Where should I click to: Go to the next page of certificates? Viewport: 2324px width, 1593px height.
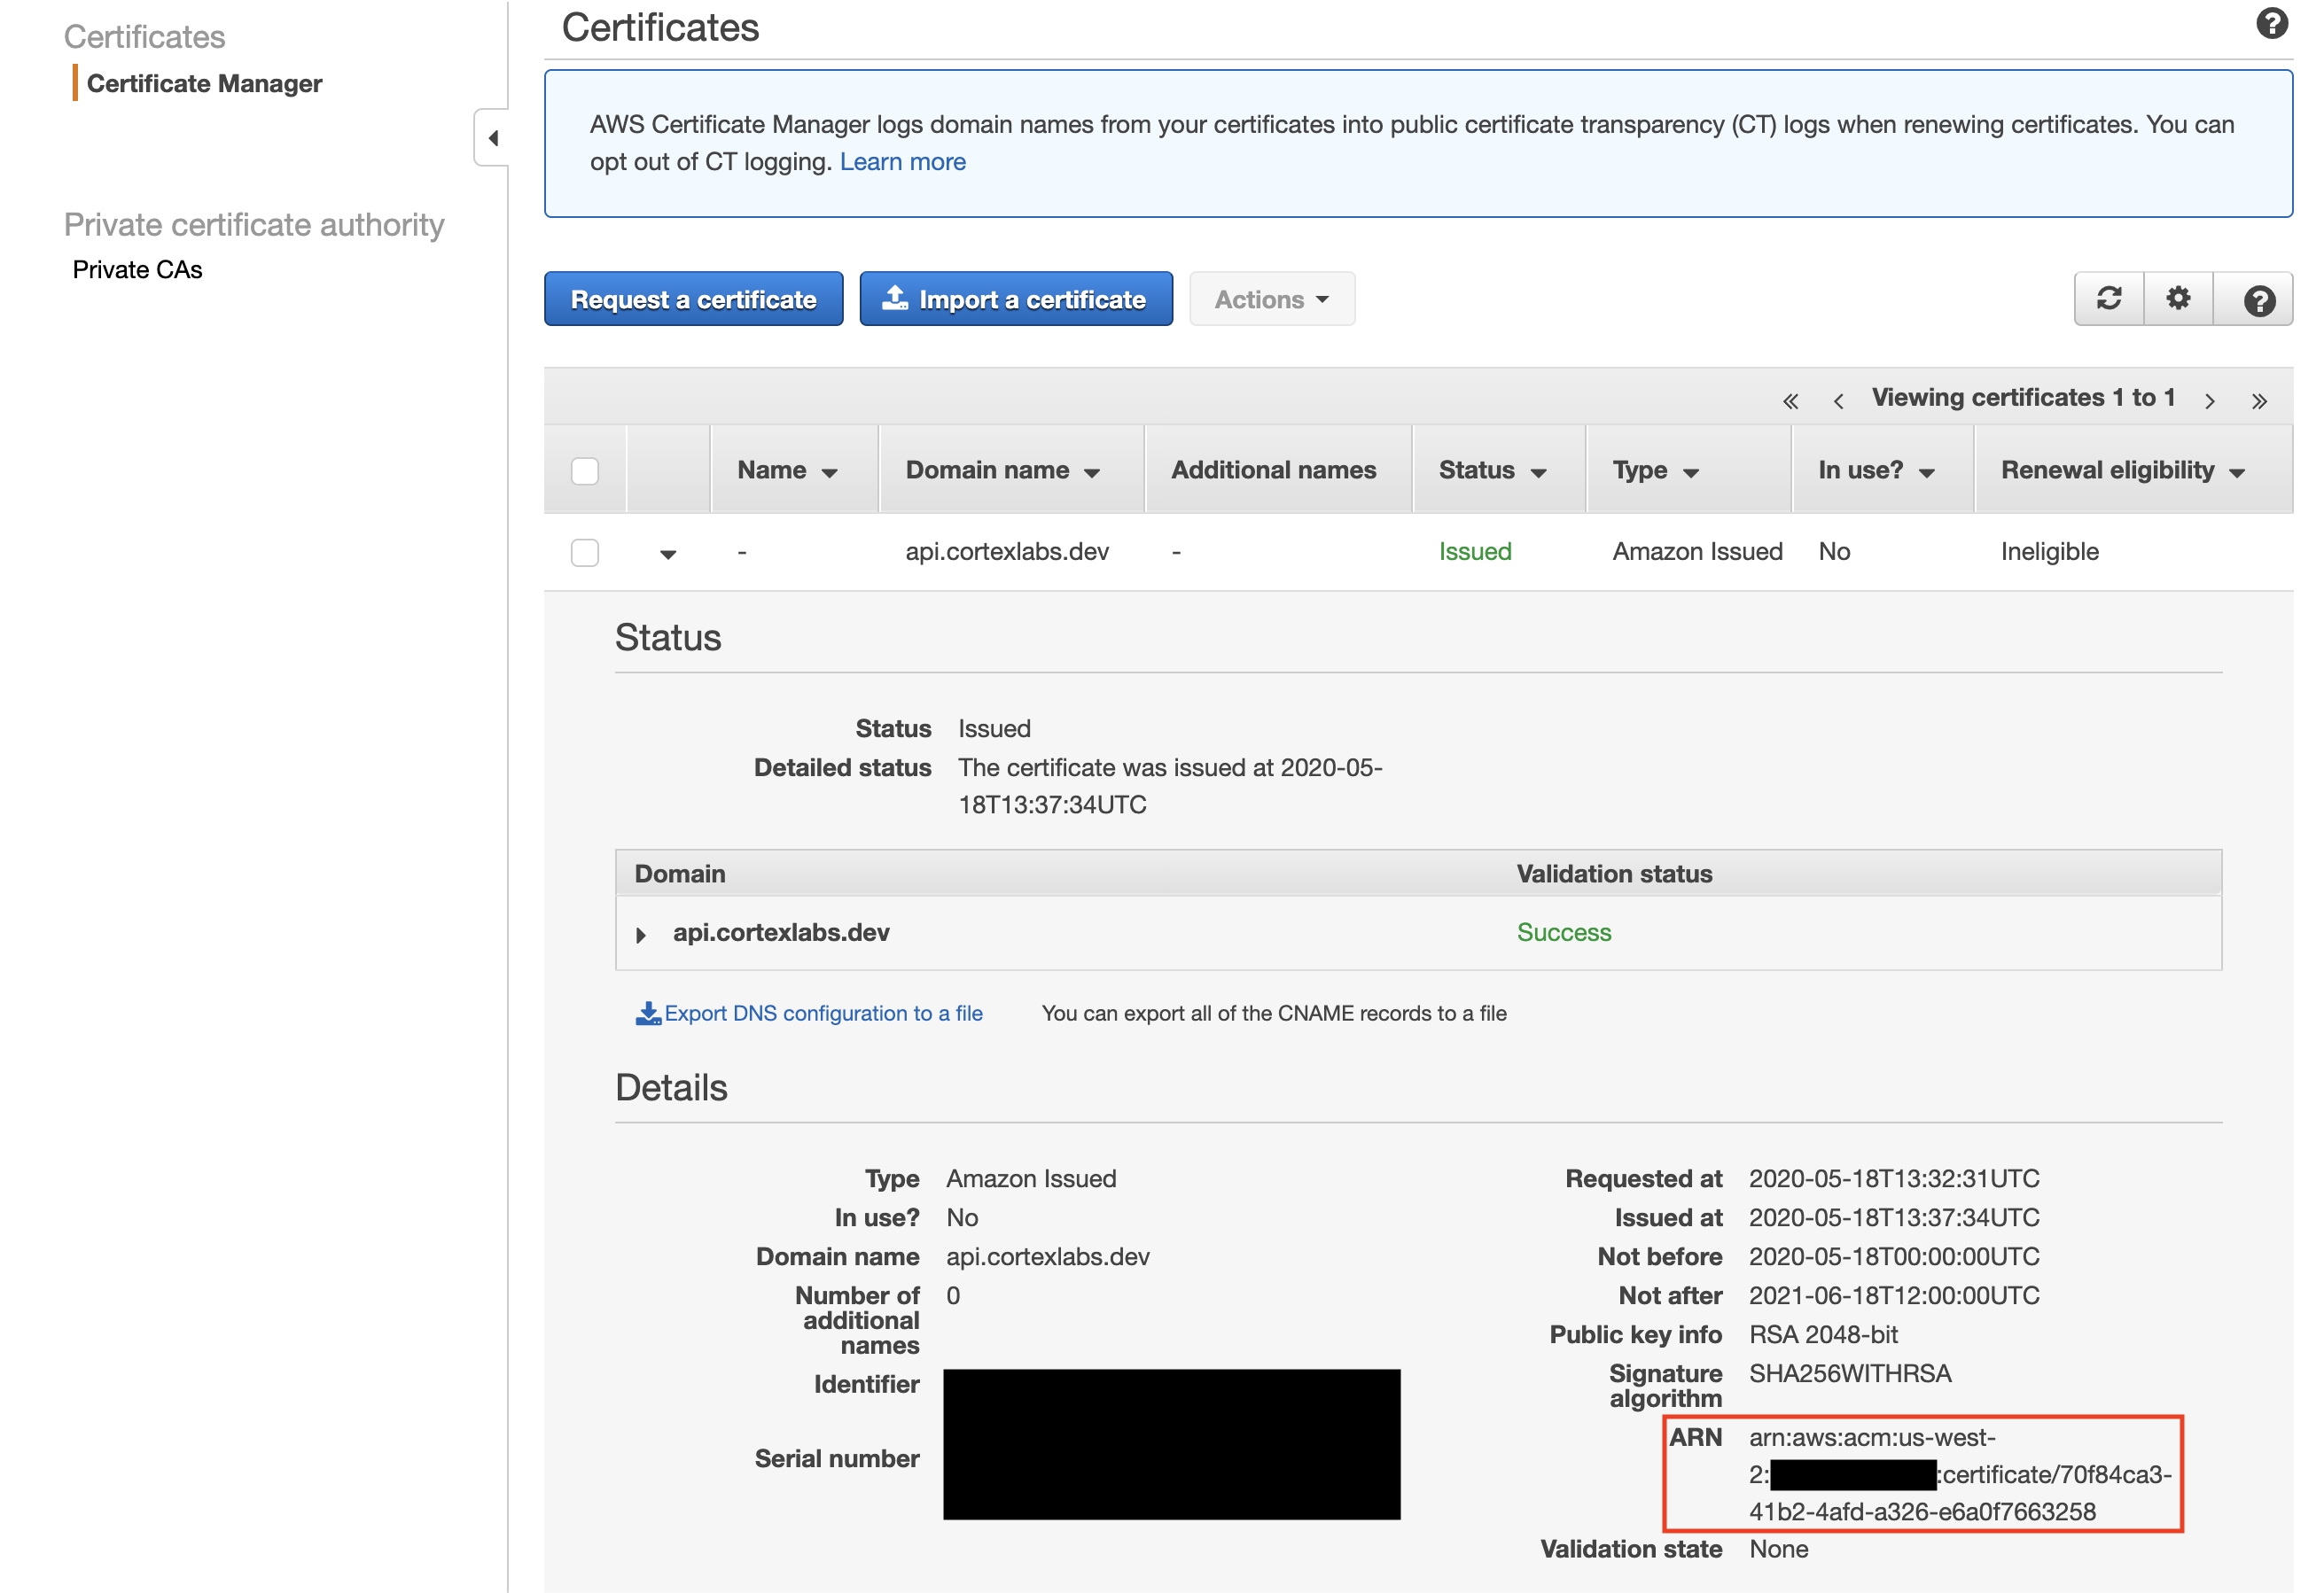[2210, 400]
